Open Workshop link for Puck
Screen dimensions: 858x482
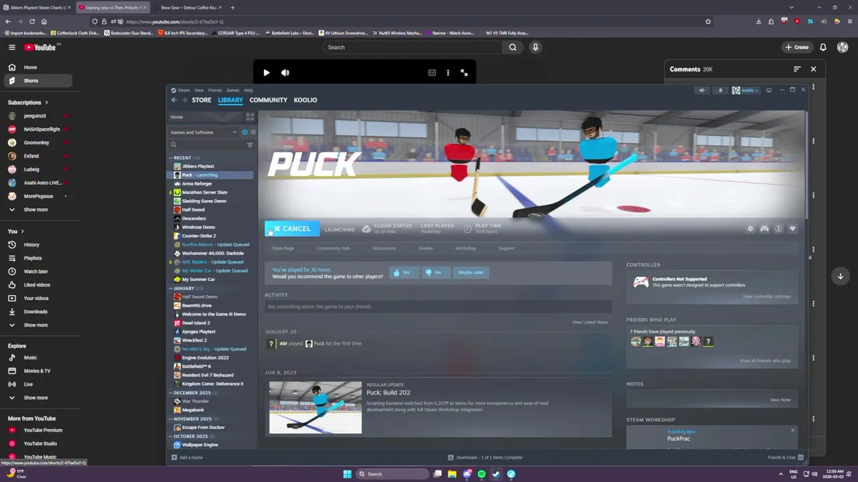coord(465,248)
